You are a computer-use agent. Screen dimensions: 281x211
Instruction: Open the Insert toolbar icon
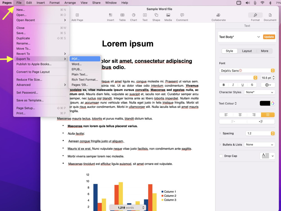[110, 15]
